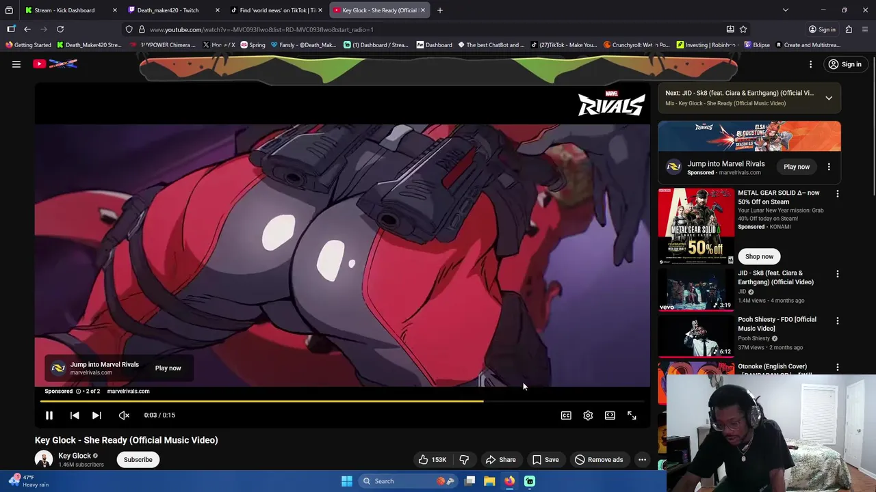Share the Key Glock video
876x492 pixels.
click(500, 459)
